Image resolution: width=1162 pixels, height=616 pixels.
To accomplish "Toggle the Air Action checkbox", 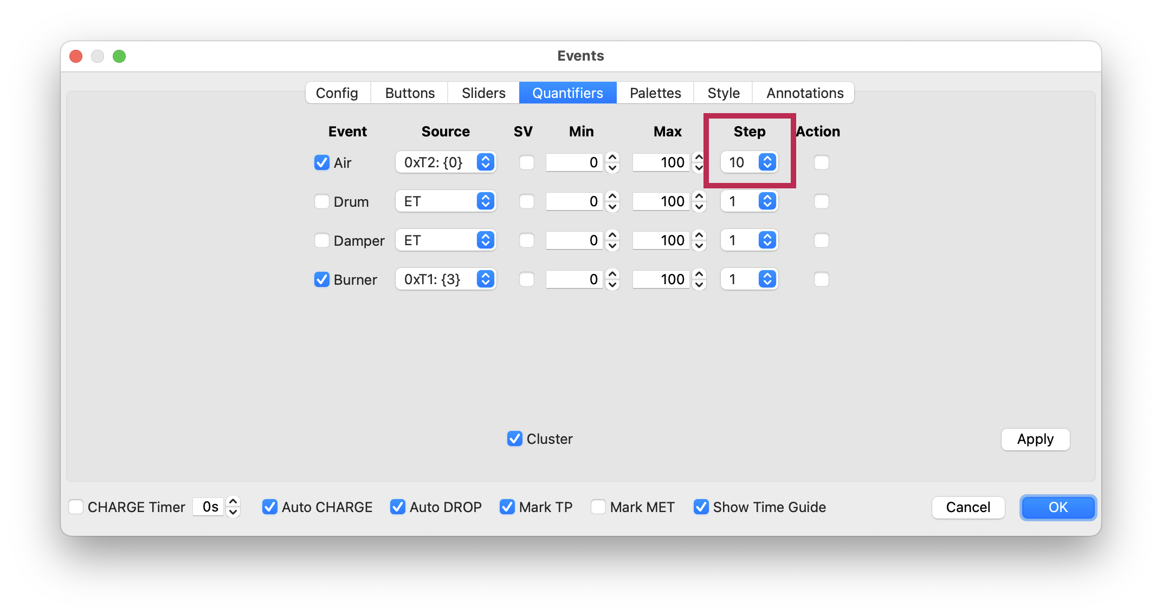I will pos(821,162).
